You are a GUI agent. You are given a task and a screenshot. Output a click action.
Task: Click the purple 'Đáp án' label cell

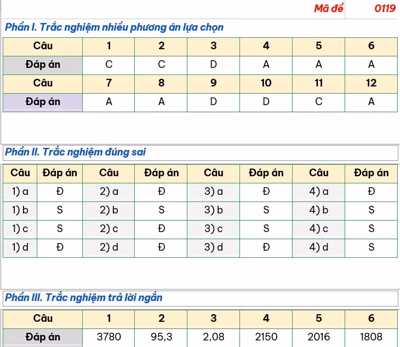(x=43, y=102)
